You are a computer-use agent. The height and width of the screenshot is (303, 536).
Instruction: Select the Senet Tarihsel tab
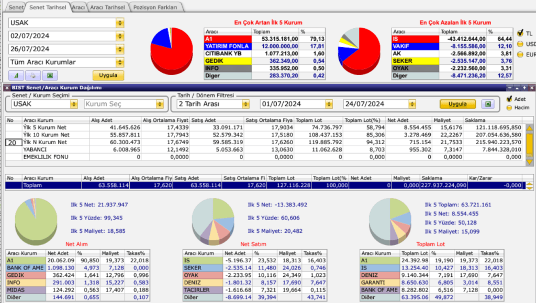click(x=48, y=7)
